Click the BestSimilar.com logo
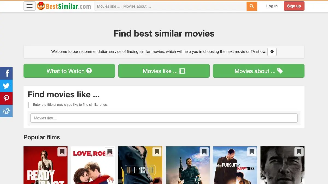Image resolution: width=328 pixels, height=184 pixels. click(64, 6)
